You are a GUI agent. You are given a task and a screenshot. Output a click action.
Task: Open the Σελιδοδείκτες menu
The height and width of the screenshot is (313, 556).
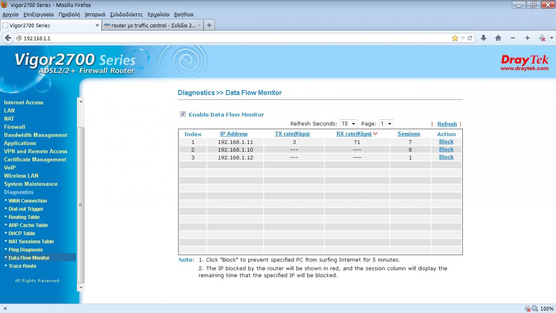tap(126, 14)
